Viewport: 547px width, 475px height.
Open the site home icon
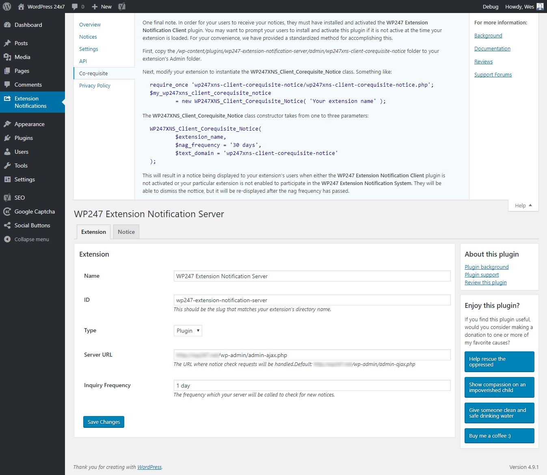tap(21, 7)
